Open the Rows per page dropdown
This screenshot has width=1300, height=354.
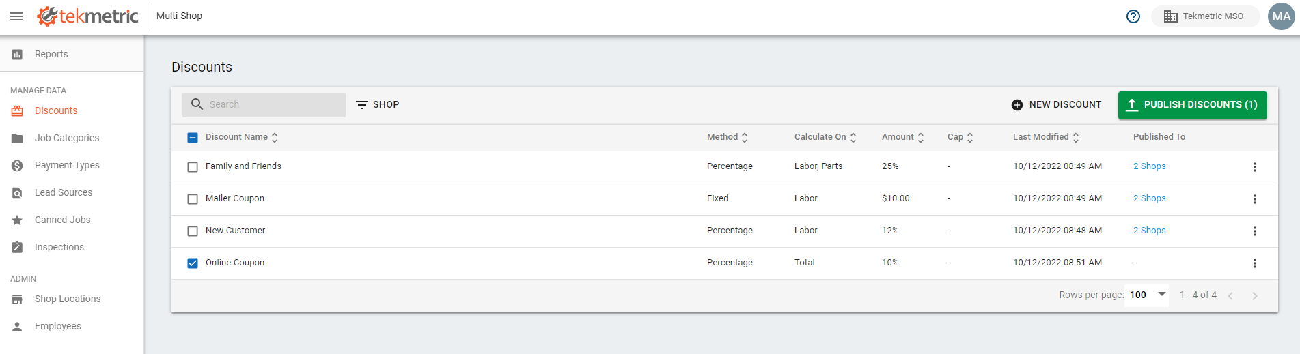[x=1148, y=295]
